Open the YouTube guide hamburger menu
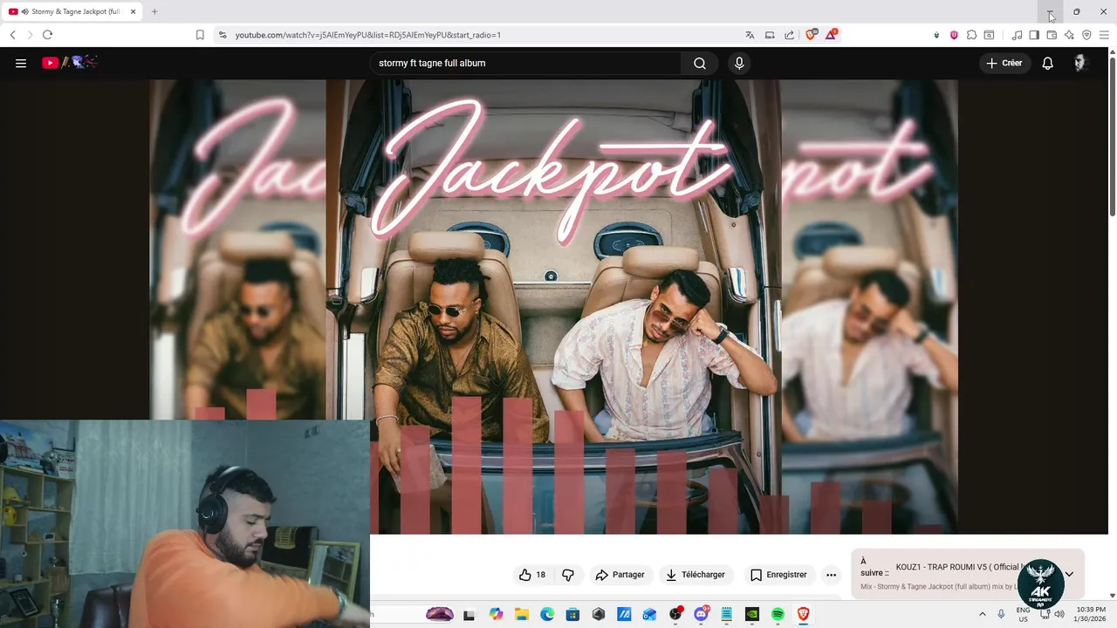The image size is (1117, 628). point(21,63)
